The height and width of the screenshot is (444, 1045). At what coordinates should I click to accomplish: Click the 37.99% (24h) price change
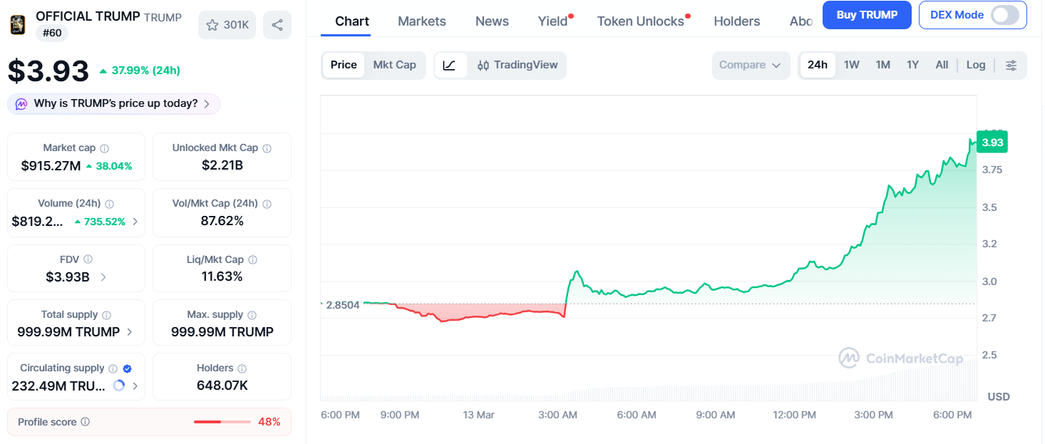[x=140, y=71]
